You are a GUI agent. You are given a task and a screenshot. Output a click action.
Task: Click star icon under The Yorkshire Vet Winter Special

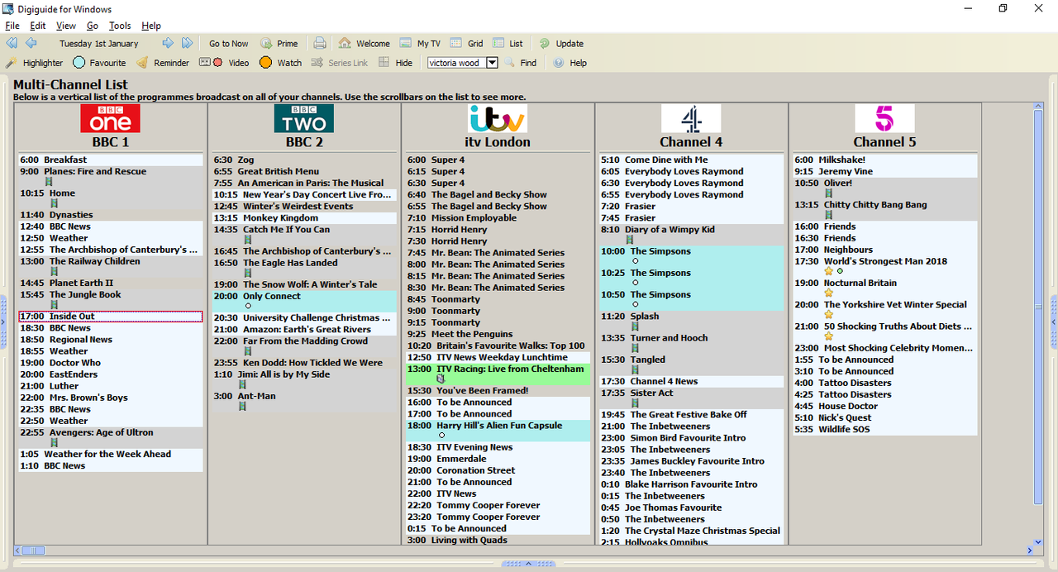(828, 315)
